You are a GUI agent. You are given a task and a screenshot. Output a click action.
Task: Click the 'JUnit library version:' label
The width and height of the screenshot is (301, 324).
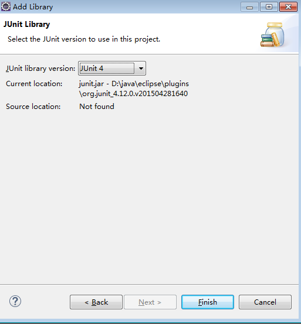coord(40,69)
